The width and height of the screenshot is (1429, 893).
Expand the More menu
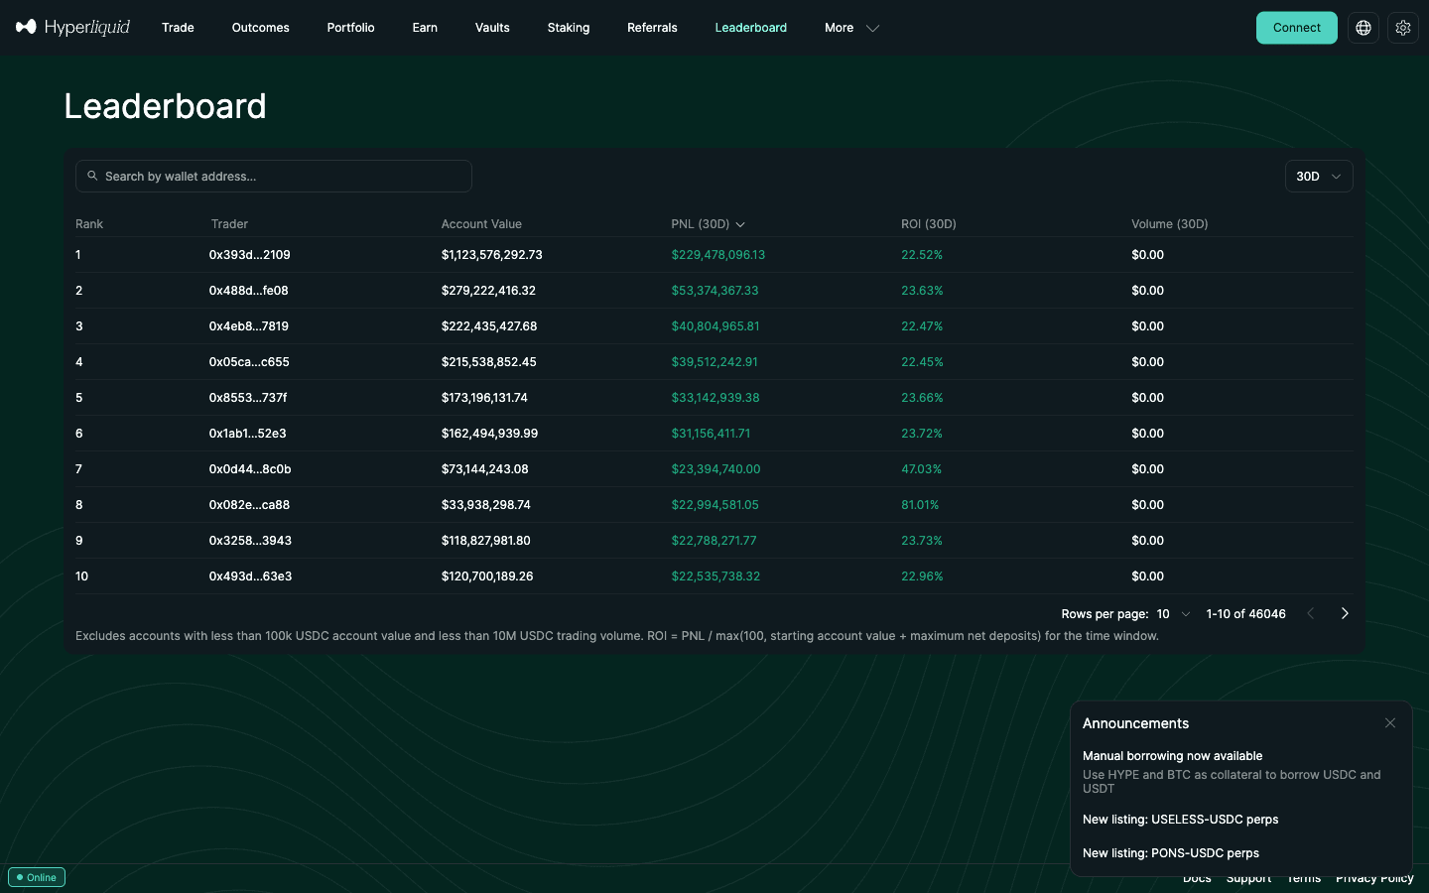[x=851, y=28]
